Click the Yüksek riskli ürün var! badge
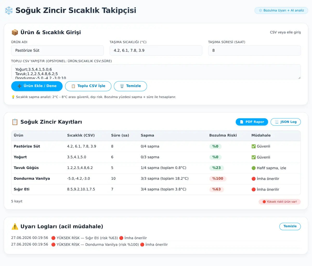 click(280, 202)
